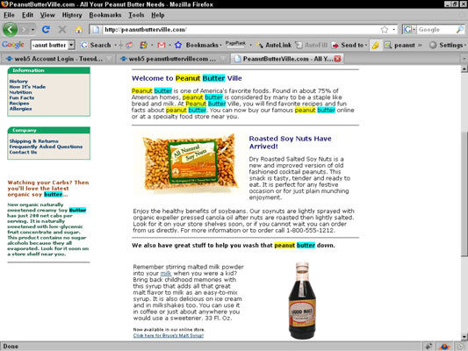Image resolution: width=468 pixels, height=351 pixels.
Task: Open the View menu
Action: [47, 15]
